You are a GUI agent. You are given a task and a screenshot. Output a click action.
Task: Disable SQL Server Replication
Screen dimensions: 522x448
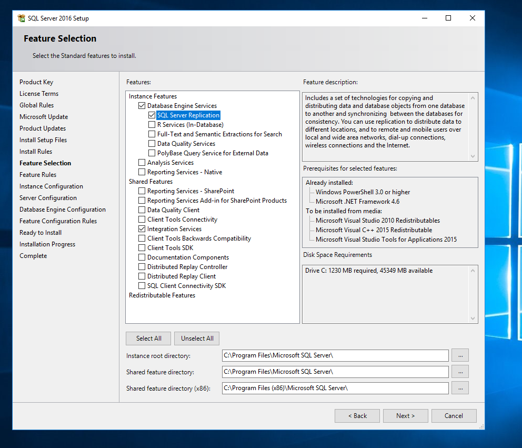pos(152,115)
